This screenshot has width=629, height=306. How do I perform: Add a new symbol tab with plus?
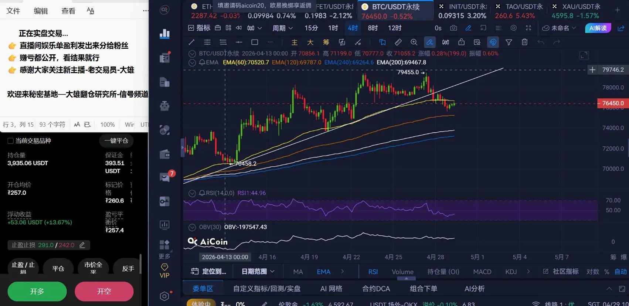click(x=617, y=10)
